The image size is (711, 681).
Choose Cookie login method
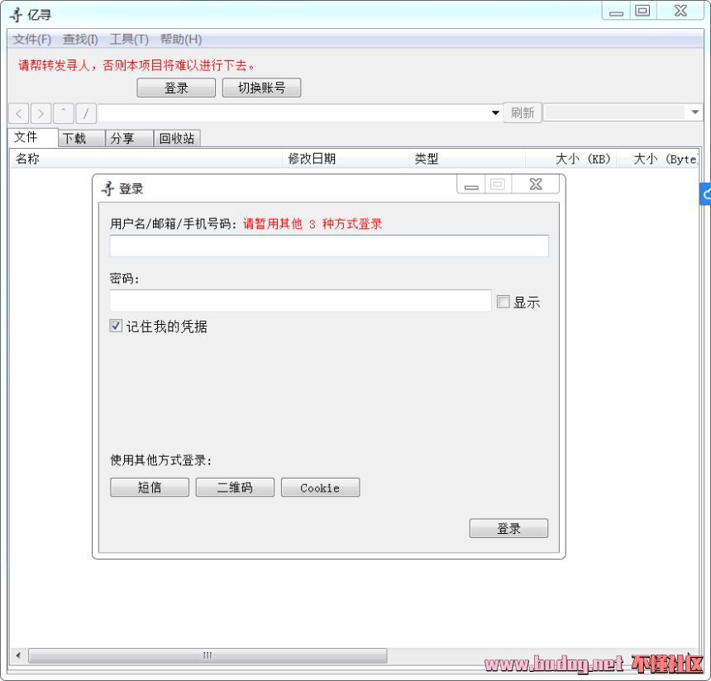[x=320, y=488]
